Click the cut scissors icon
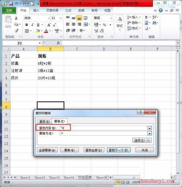 [16, 18]
